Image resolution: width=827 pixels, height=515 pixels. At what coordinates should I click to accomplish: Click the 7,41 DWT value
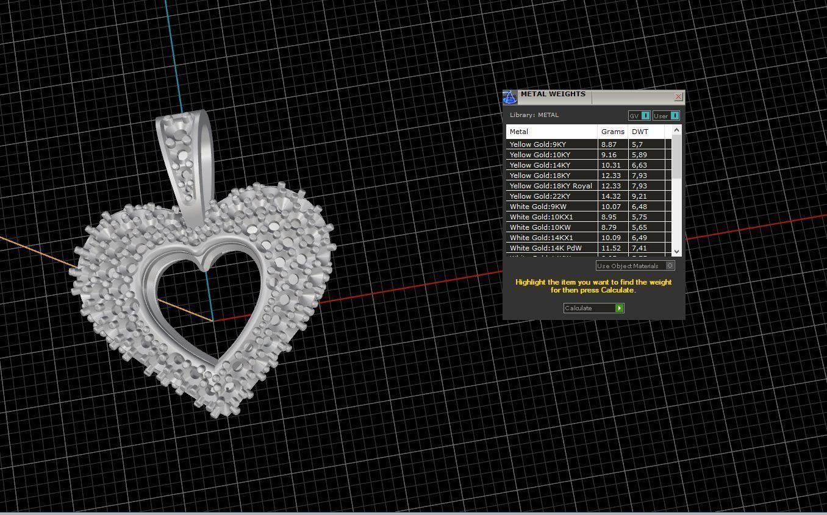(x=639, y=248)
